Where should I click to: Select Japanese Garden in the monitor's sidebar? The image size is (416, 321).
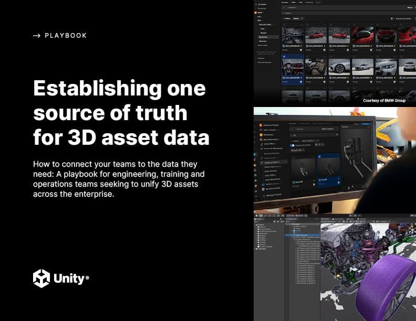coord(268,125)
